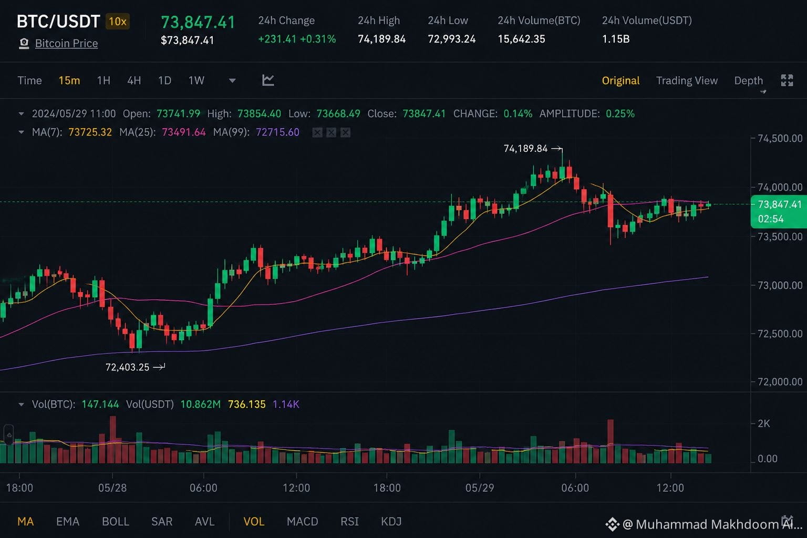
Task: Enable the KDJ sub-indicator
Action: pyautogui.click(x=391, y=521)
